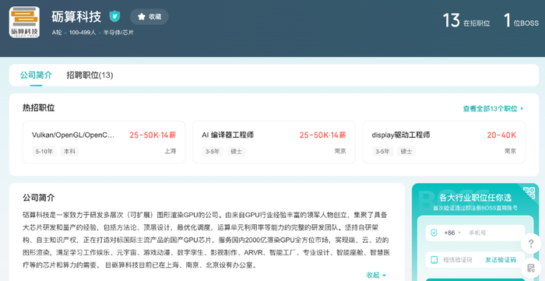Click the help question mark icon
Viewport: 545px width, 281px height.
[x=531, y=243]
